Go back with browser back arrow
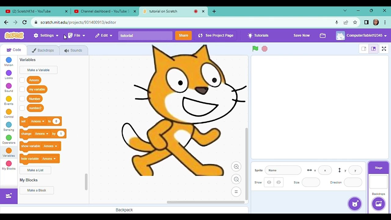Screen dimensions: 391x220 point(6,22)
